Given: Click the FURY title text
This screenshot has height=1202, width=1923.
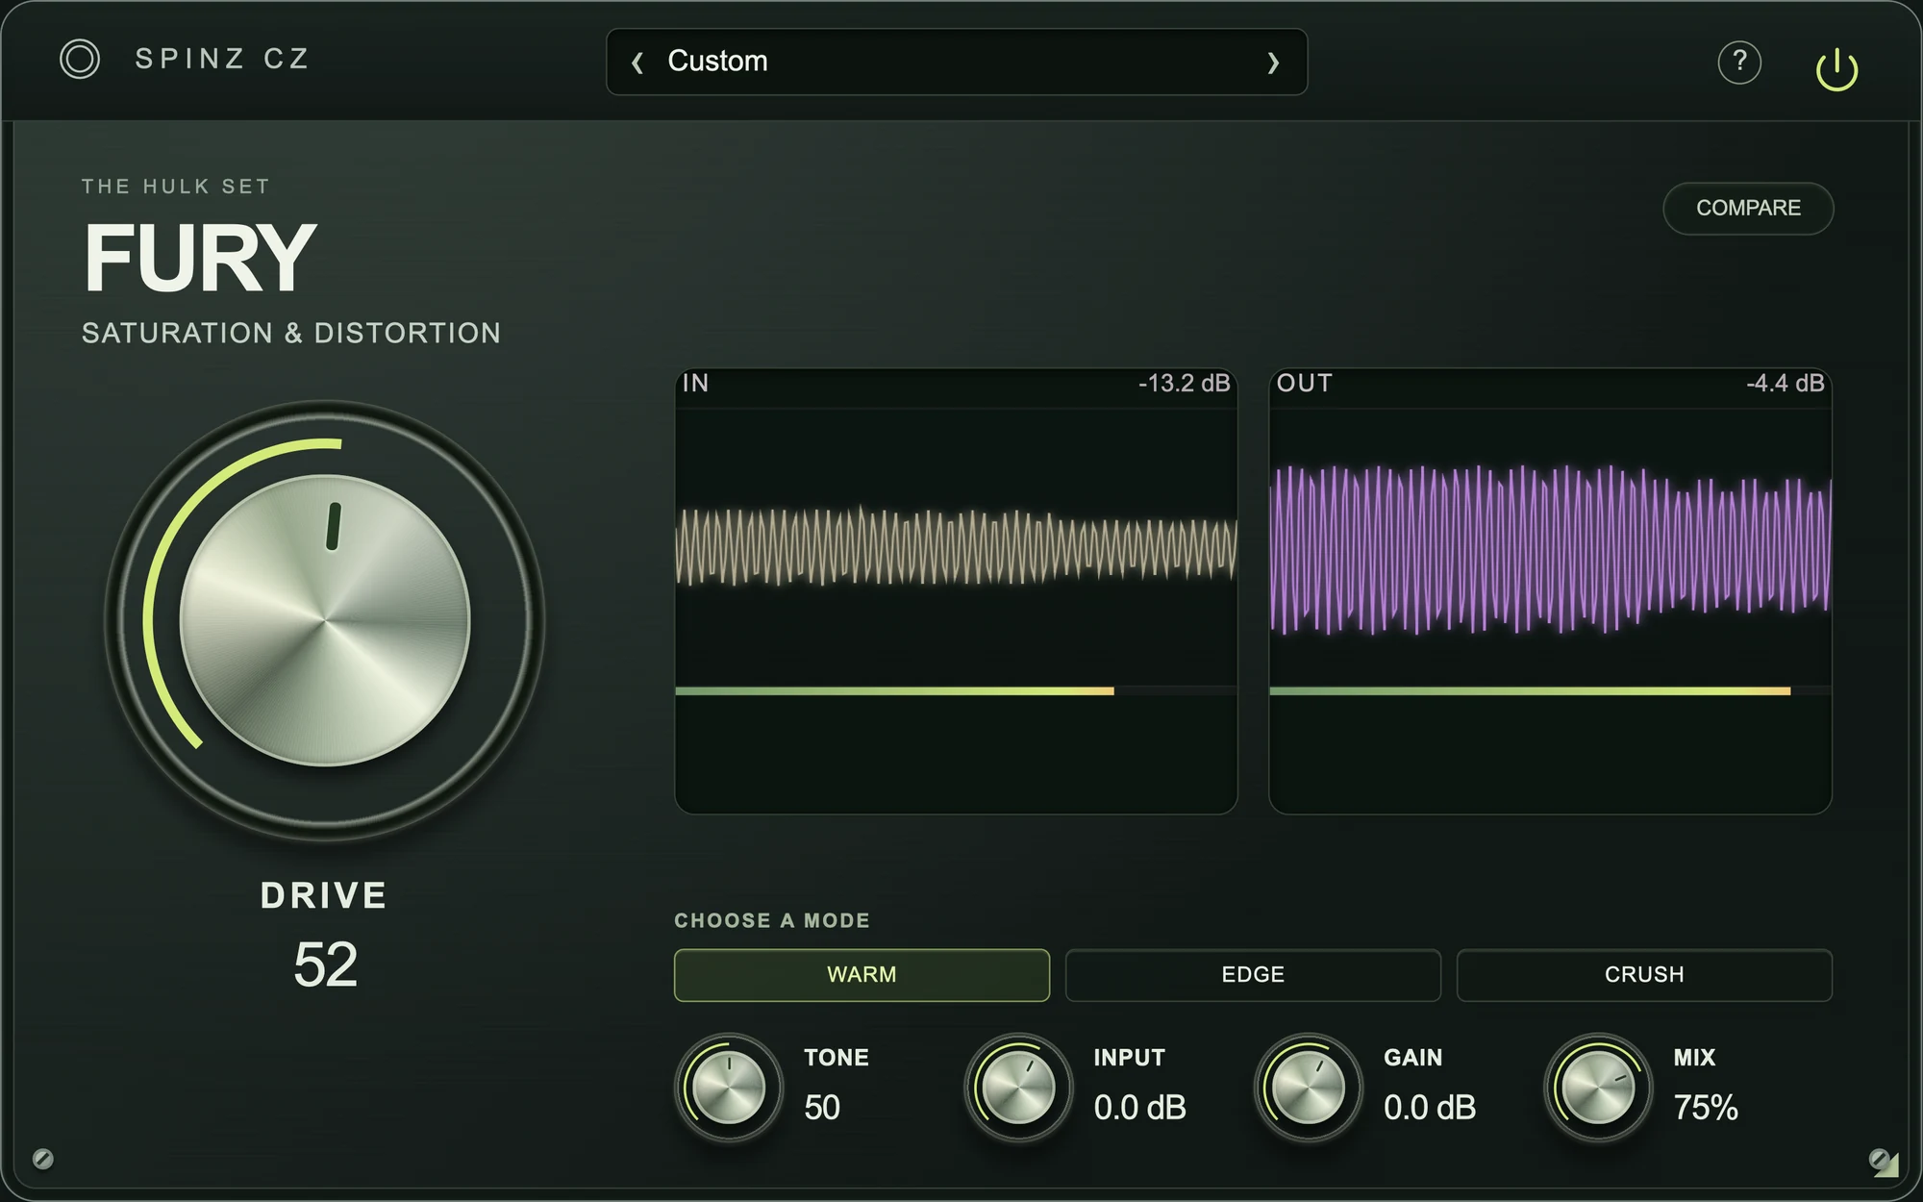Looking at the screenshot, I should pyautogui.click(x=200, y=258).
